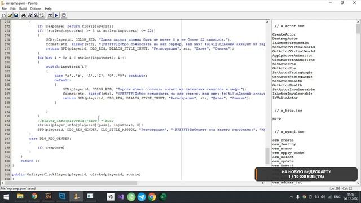Open a file with the folder toolbar icon
The image size is (361, 203).
[10, 15]
